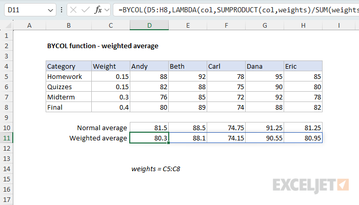The width and height of the screenshot is (359, 205).
Task: Click title cell 'BYCOL function - weighted average'
Action: tap(103, 46)
